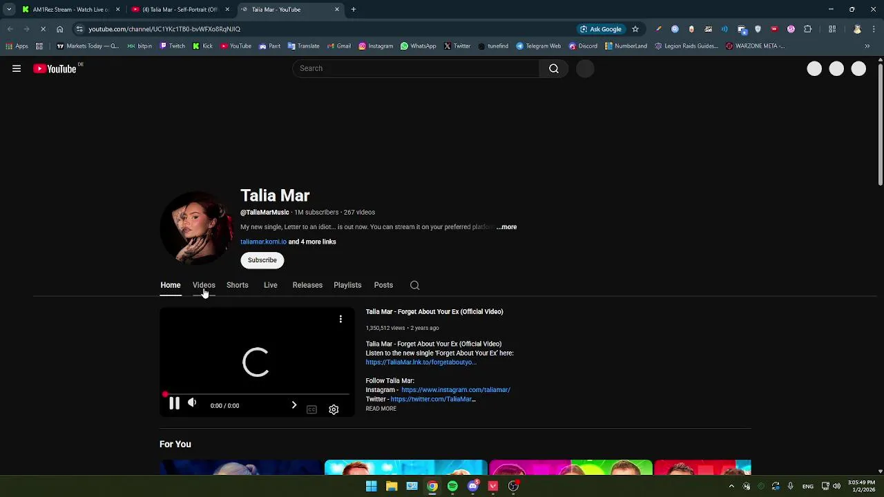Viewport: 884px width, 497px height.
Task: Open the Chrome three-dot menu
Action: coord(874,29)
